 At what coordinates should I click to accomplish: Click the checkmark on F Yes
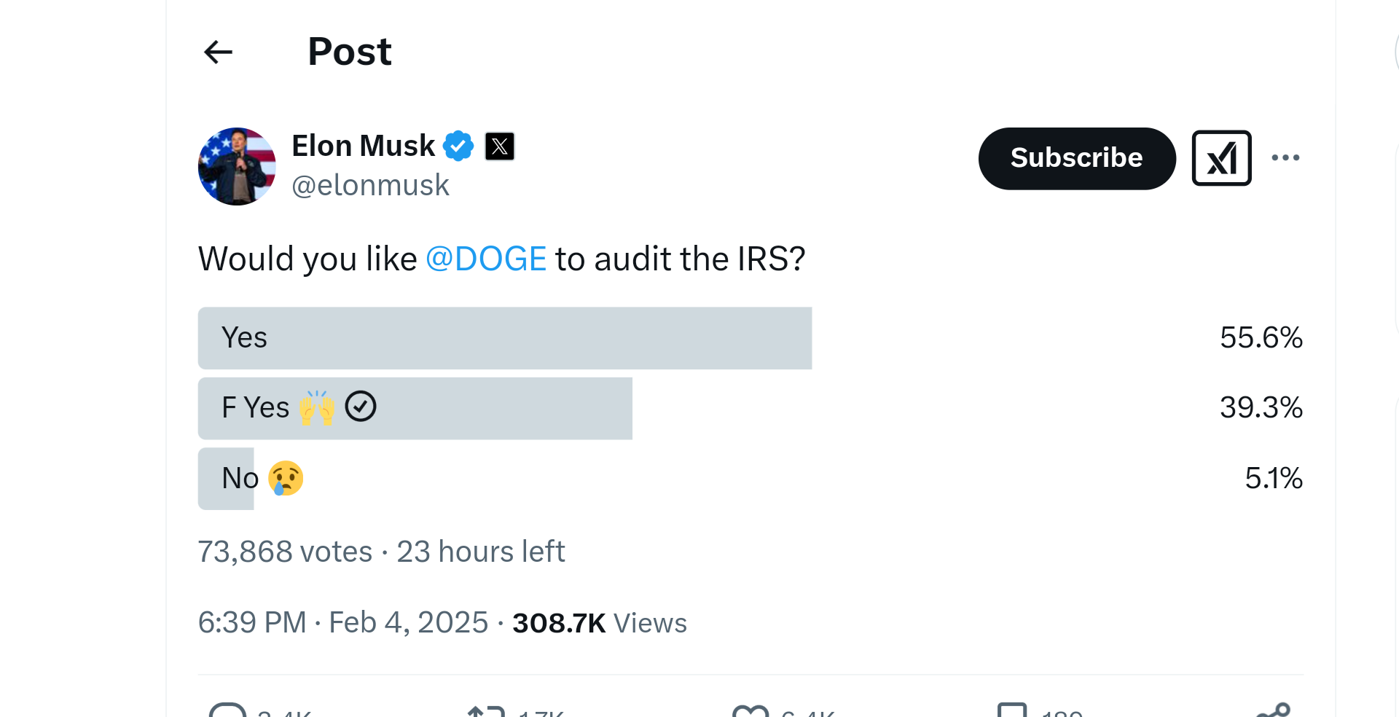point(361,407)
